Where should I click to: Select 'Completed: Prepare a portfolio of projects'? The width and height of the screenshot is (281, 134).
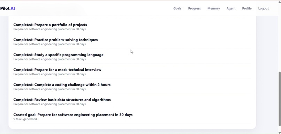pos(50,25)
